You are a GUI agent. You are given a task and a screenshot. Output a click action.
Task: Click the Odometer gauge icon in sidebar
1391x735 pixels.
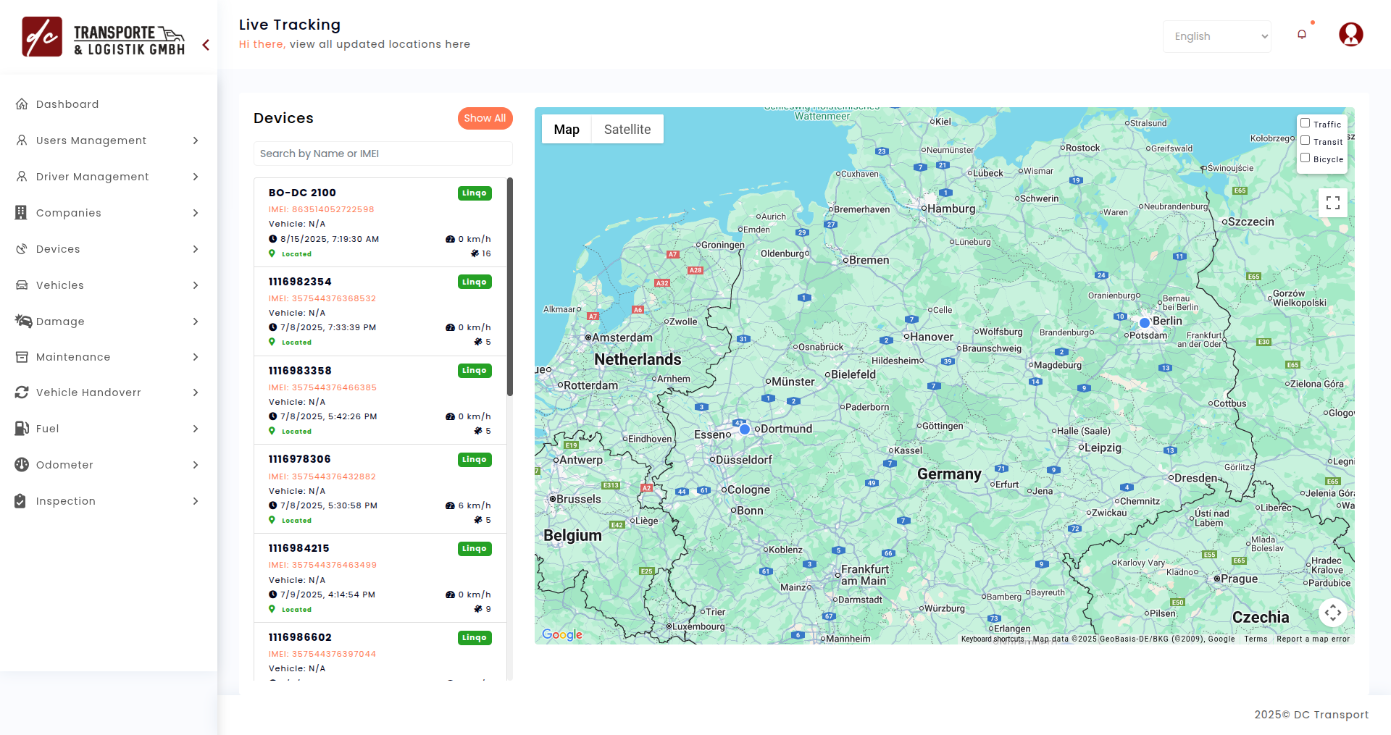coord(22,465)
